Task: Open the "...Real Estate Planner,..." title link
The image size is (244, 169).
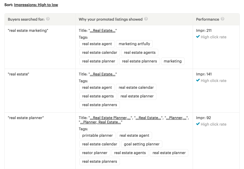Action: click(x=110, y=118)
